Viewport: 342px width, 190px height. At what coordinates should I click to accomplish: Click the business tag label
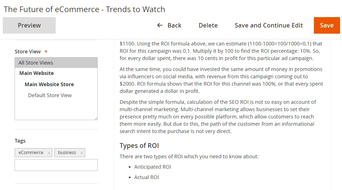click(67, 152)
